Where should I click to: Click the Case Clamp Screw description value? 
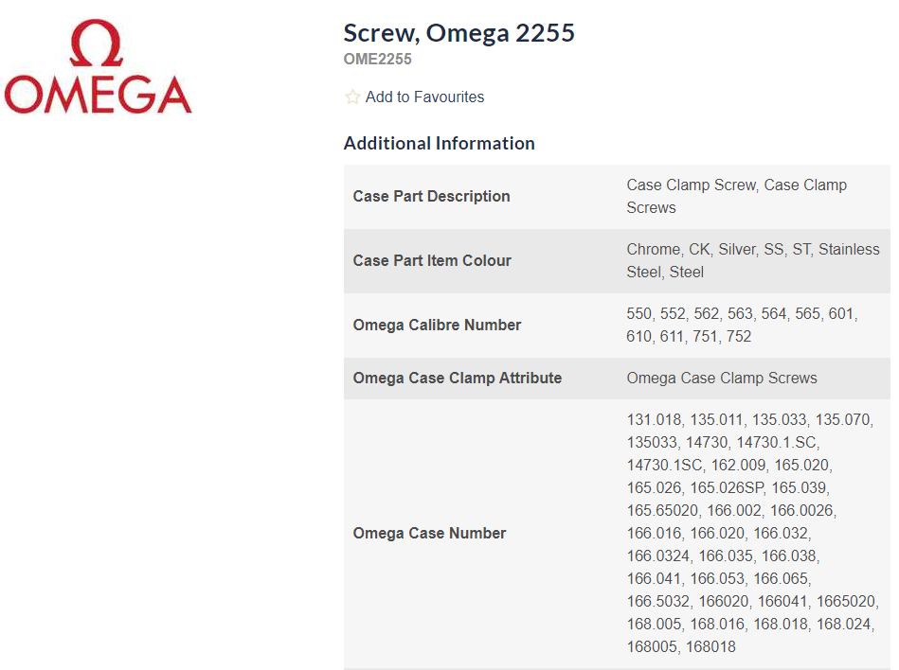click(x=692, y=185)
